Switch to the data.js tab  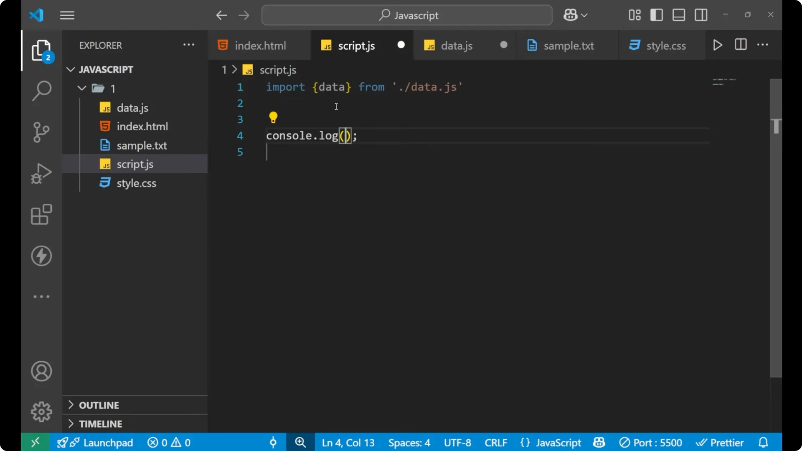pyautogui.click(x=457, y=46)
